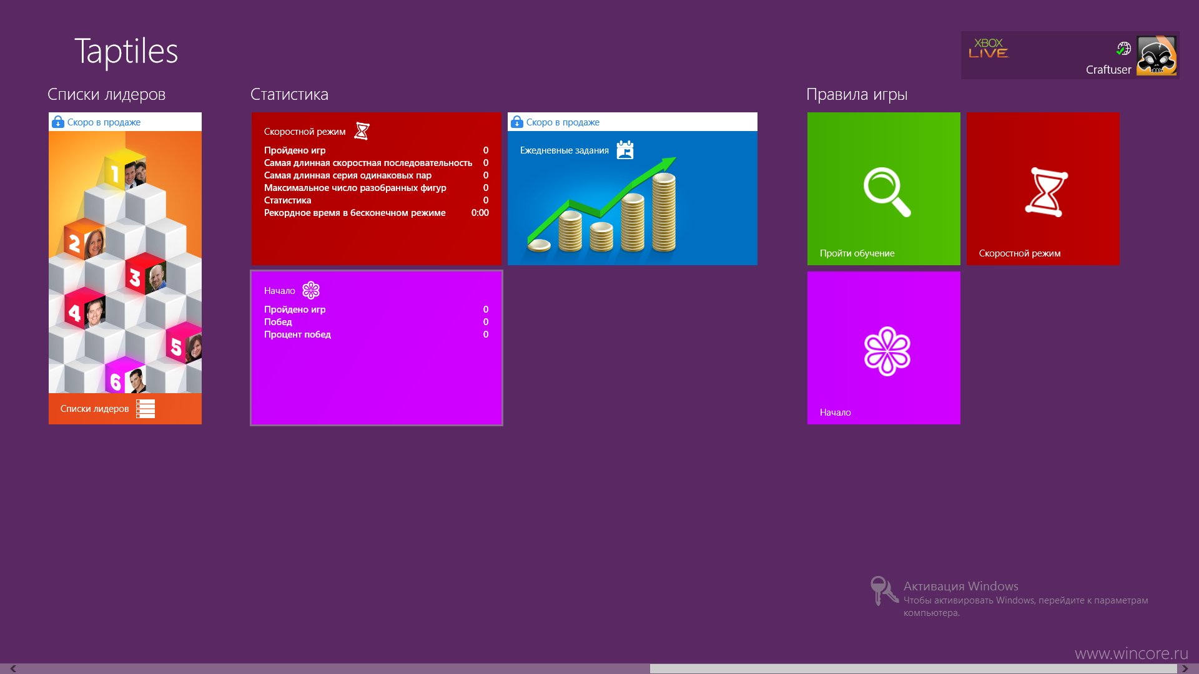This screenshot has width=1199, height=674.
Task: Click the Процент побед row
Action: (377, 335)
